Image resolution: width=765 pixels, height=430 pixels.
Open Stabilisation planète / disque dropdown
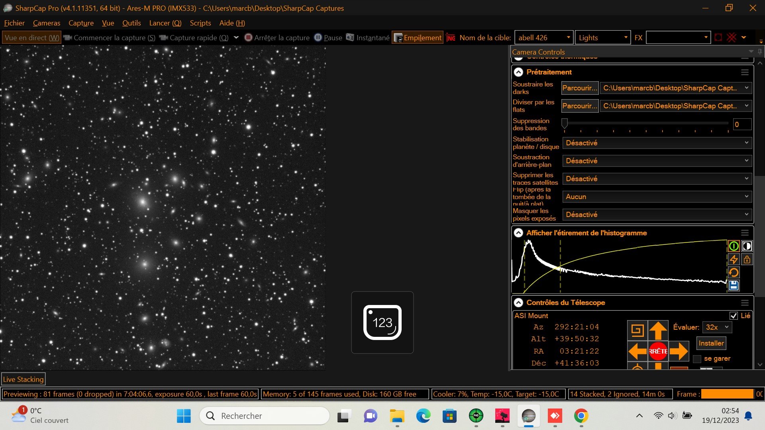click(x=657, y=143)
